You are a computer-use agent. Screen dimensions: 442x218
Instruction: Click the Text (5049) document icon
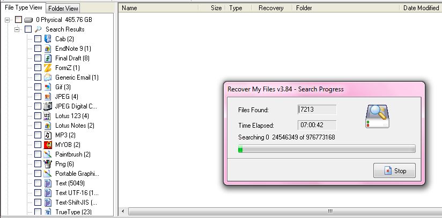click(48, 183)
